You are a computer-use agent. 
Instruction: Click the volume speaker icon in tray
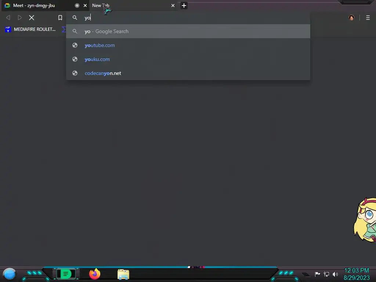pyautogui.click(x=335, y=274)
